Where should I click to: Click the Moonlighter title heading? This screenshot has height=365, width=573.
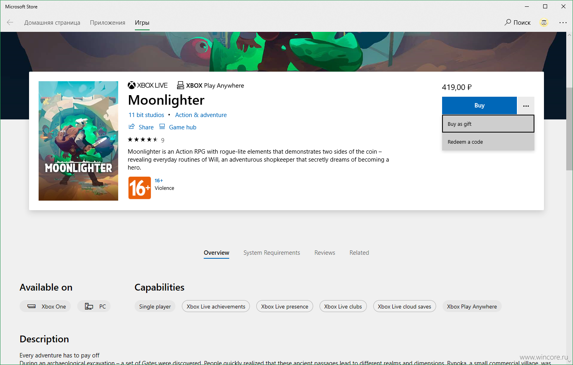[x=166, y=100]
